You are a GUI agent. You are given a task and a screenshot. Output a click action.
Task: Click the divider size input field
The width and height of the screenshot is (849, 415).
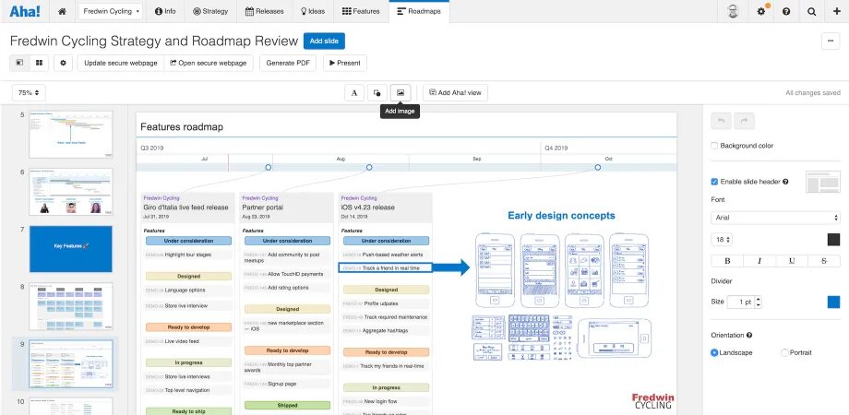pyautogui.click(x=740, y=302)
